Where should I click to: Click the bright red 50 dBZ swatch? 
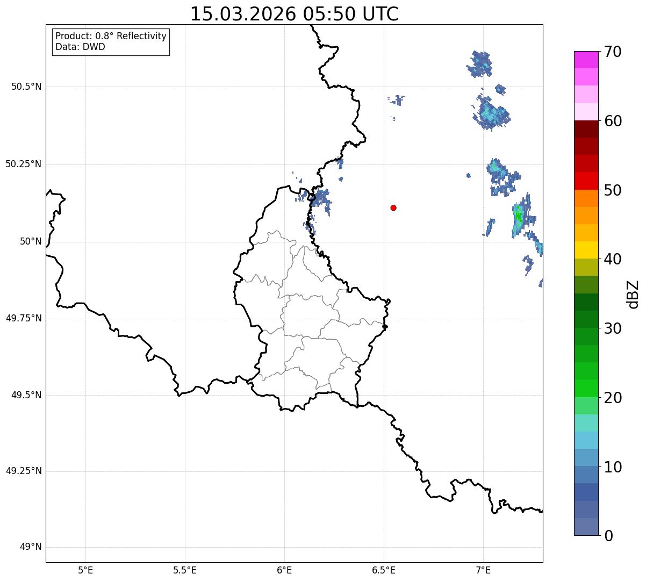click(x=586, y=181)
